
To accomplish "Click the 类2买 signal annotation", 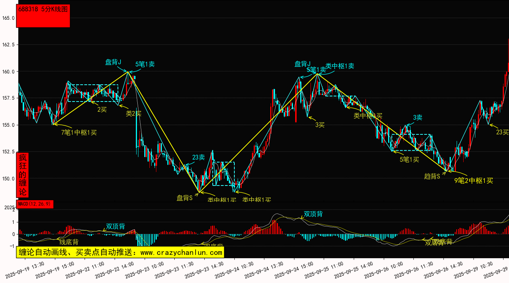I will click(x=134, y=114).
